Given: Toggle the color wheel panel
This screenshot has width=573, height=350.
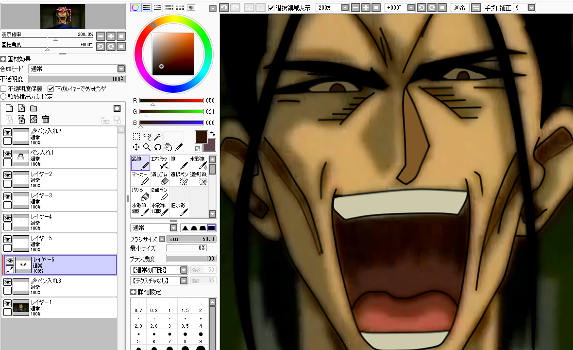Looking at the screenshot, I should coord(135,8).
